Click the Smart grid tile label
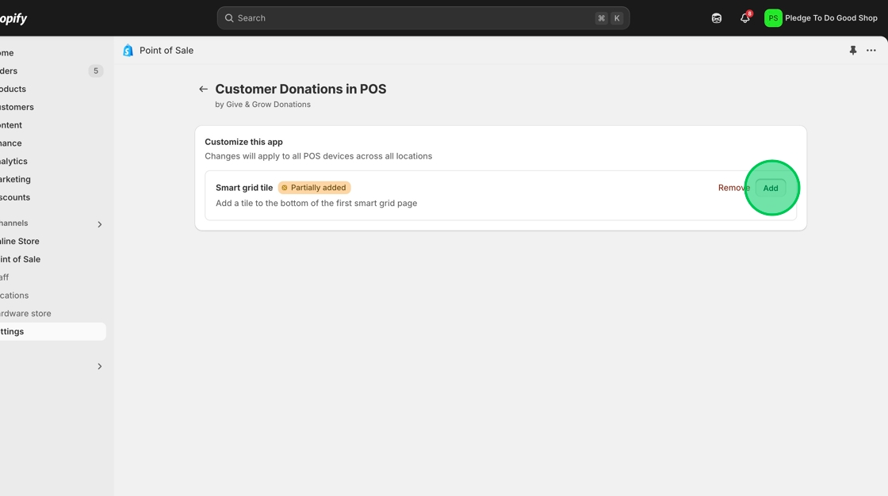888x496 pixels. tap(244, 188)
